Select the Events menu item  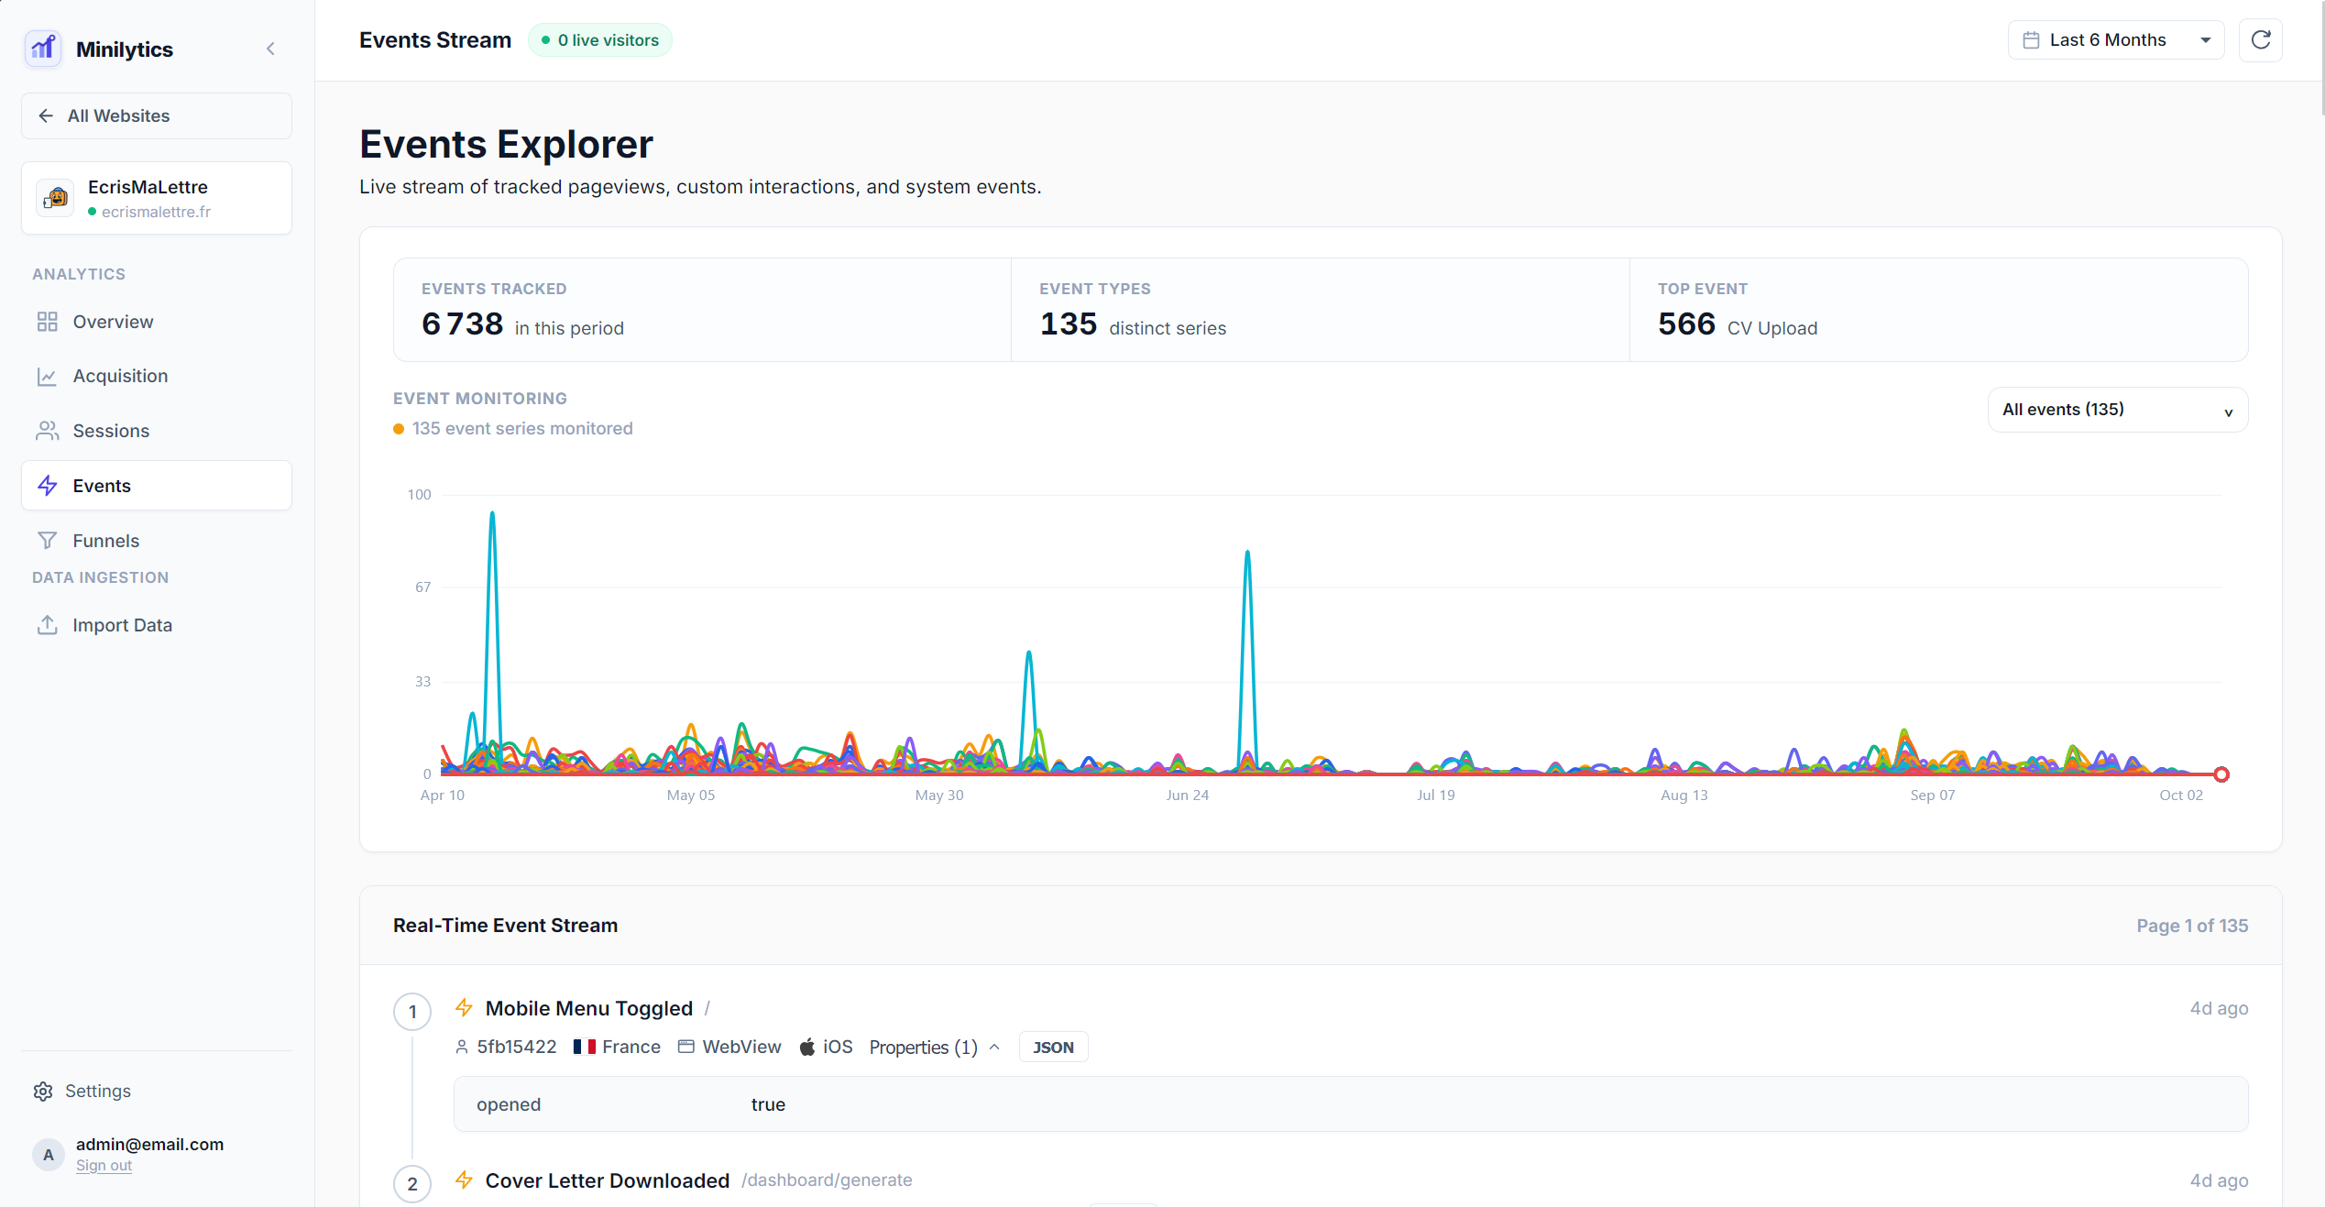pyautogui.click(x=157, y=486)
